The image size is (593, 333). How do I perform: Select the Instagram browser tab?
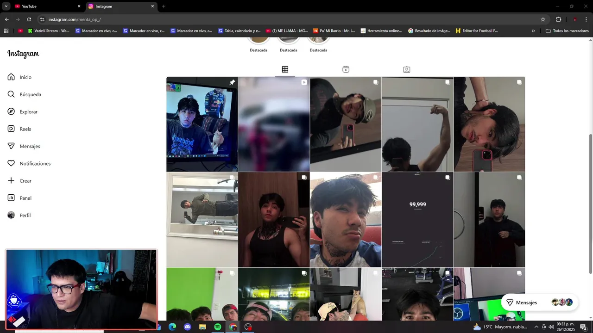(120, 6)
